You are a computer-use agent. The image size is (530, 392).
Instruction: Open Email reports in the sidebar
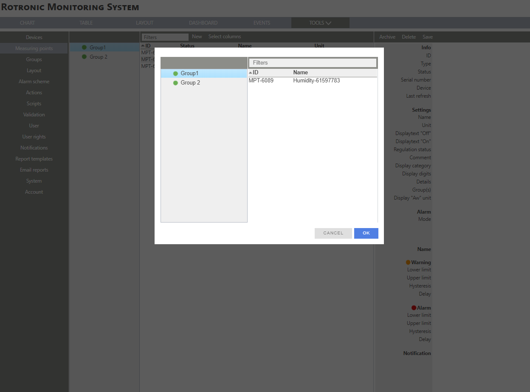pos(34,170)
